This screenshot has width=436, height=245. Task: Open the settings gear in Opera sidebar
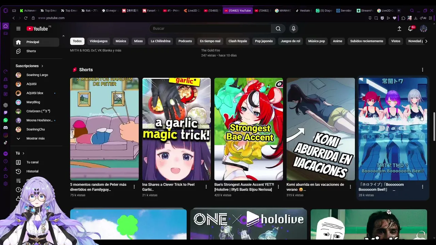pyautogui.click(x=5, y=184)
